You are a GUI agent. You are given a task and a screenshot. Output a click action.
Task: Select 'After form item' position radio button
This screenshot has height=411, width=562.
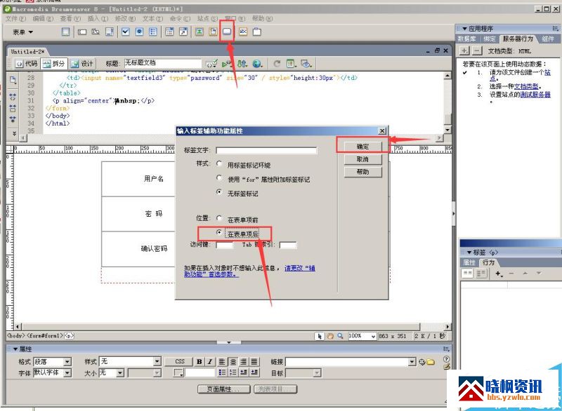click(221, 232)
